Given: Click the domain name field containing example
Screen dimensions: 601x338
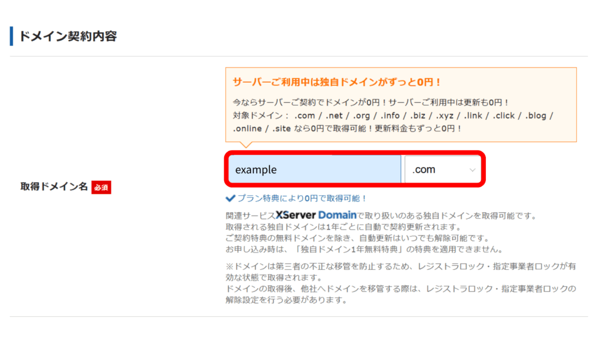Looking at the screenshot, I should 315,169.
